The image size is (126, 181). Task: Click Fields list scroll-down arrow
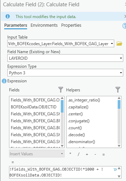62,146
